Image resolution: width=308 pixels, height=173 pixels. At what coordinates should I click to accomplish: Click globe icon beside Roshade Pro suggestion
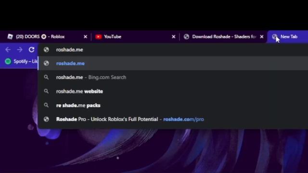click(x=46, y=119)
